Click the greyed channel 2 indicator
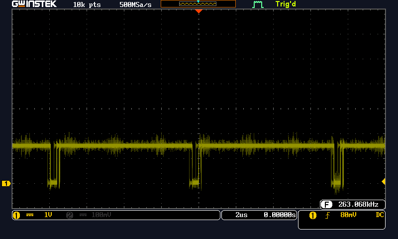Viewport: 398px width, 239px height. pos(70,215)
